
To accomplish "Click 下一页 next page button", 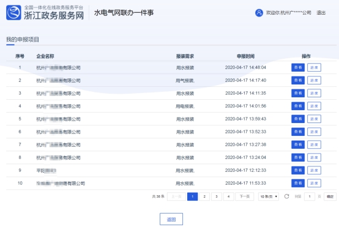I will click(x=245, y=196).
